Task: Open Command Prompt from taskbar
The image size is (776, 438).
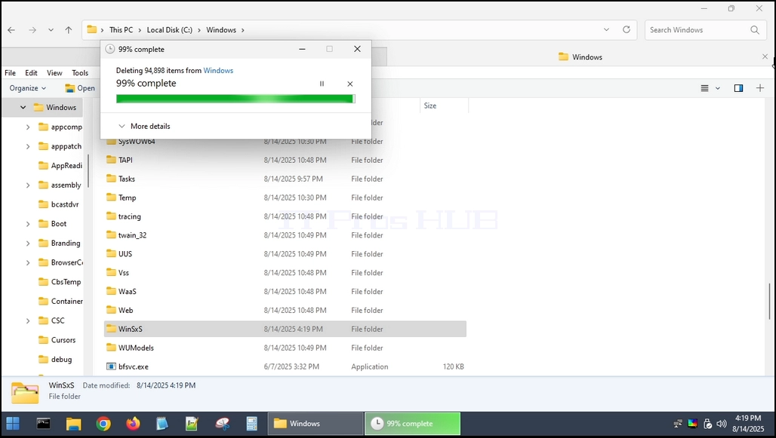Action: tap(44, 424)
